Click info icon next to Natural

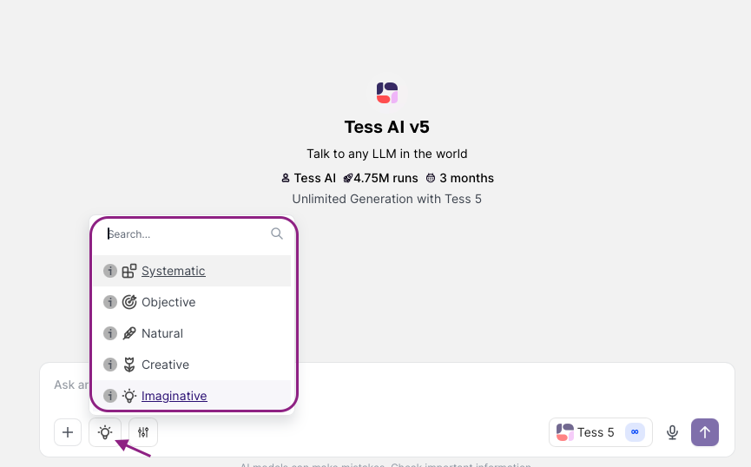tap(110, 333)
